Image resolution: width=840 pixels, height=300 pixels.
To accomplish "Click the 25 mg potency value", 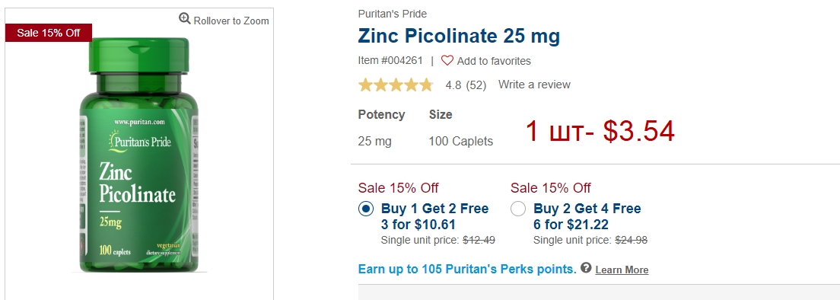I will [x=374, y=142].
